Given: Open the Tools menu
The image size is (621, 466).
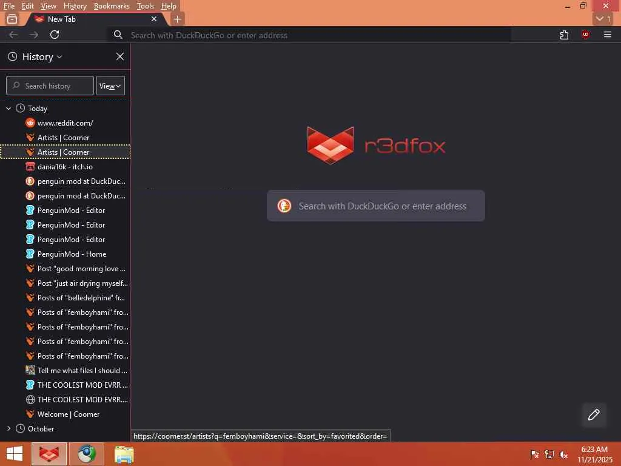Looking at the screenshot, I should pos(146,6).
